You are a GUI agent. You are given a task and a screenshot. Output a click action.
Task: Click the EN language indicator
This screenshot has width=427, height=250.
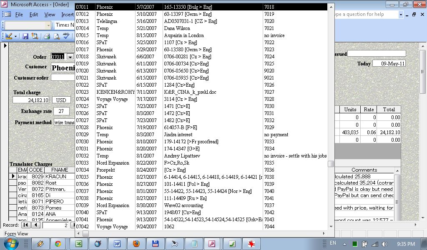333,243
